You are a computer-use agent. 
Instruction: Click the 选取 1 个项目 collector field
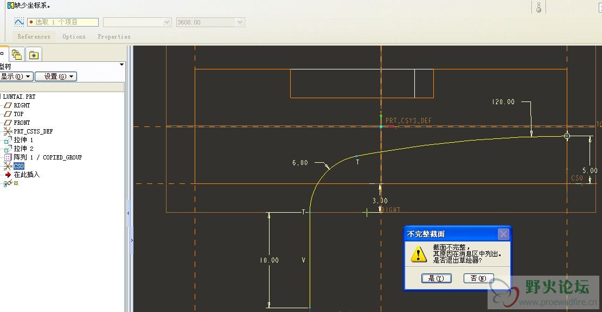click(63, 22)
